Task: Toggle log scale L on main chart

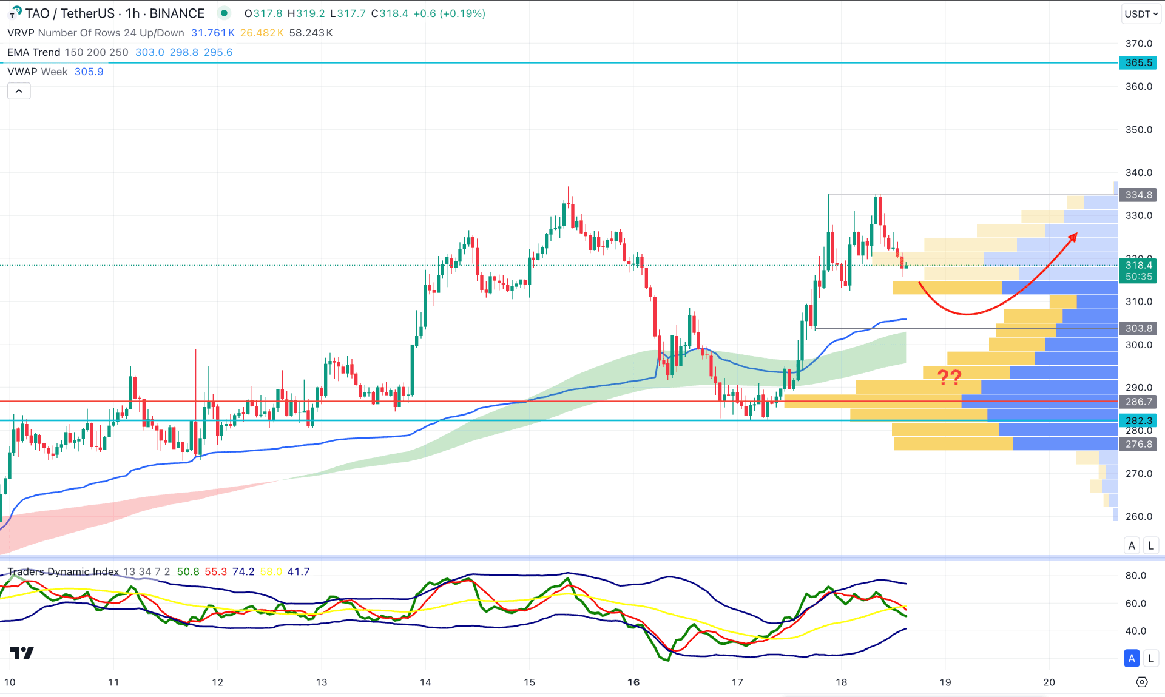Action: pos(1150,545)
